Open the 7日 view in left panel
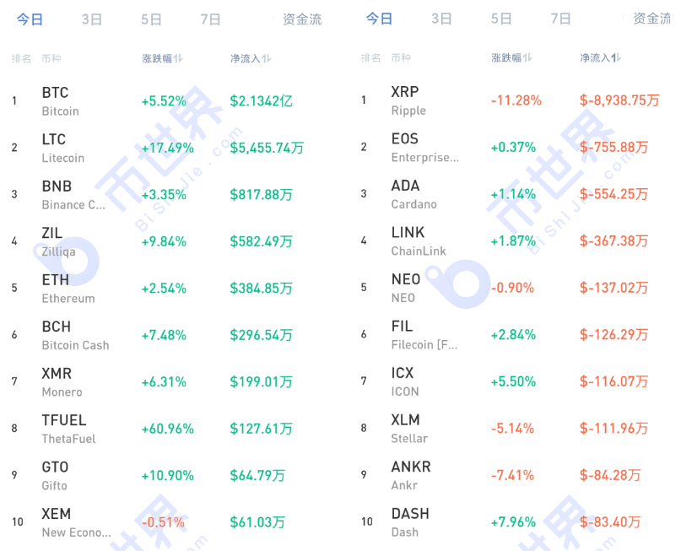The height and width of the screenshot is (551, 681). [x=209, y=19]
